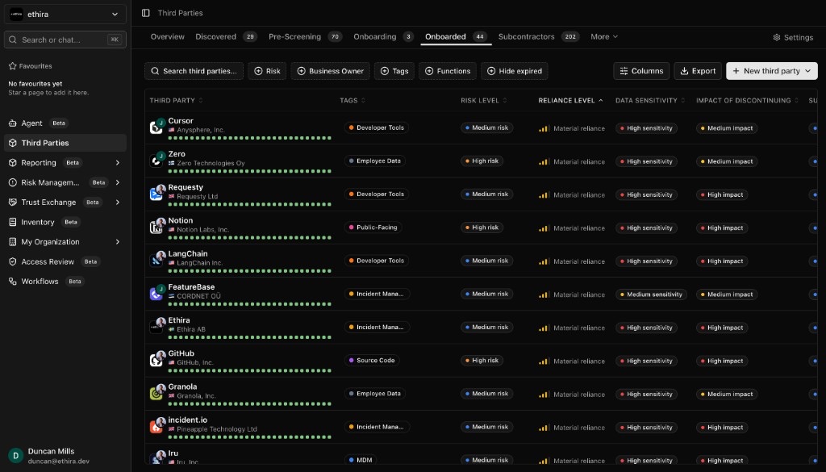Switch to the Discovered tab
The image size is (826, 472).
pyautogui.click(x=226, y=37)
